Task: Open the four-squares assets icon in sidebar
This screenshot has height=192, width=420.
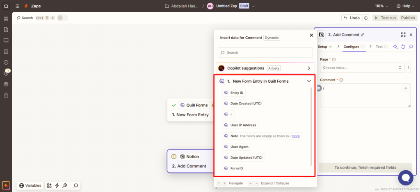Action: coord(6,19)
